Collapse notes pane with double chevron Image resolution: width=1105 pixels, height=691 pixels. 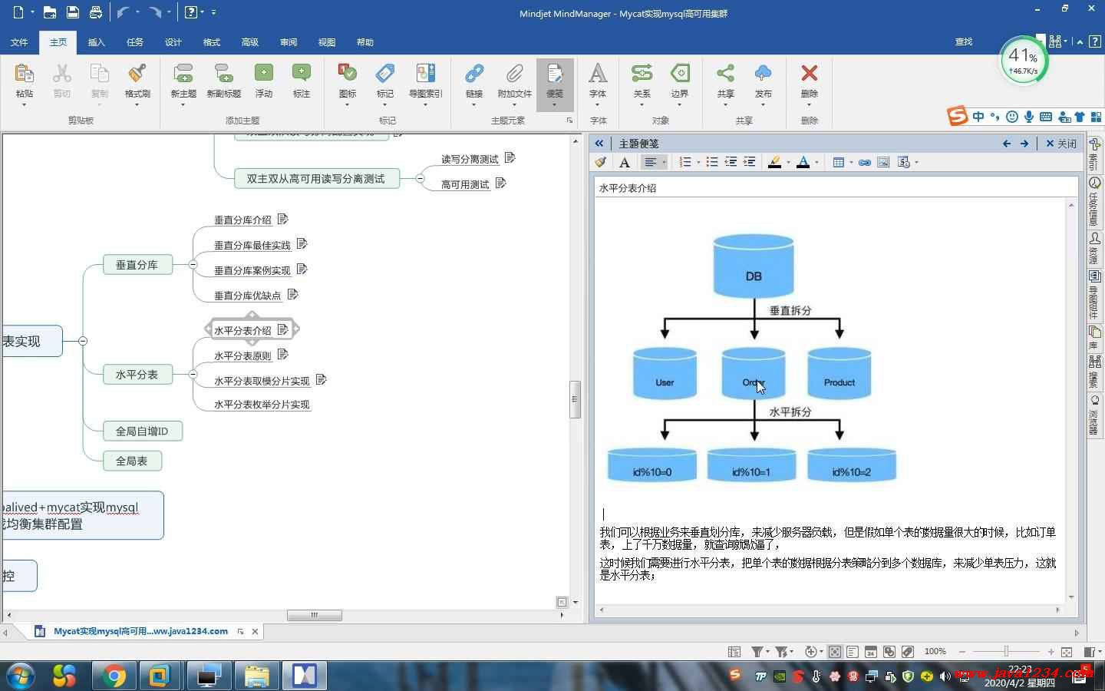[599, 144]
